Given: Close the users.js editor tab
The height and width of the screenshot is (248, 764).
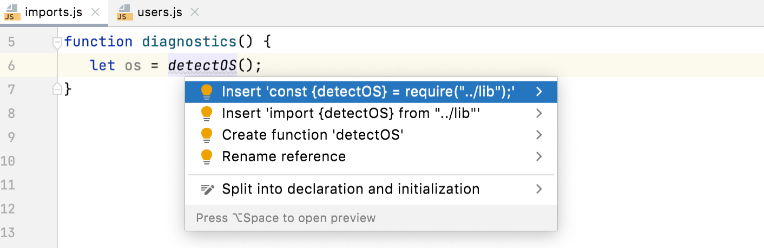Looking at the screenshot, I should [x=195, y=12].
